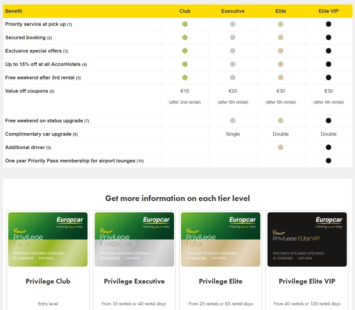Click the Elite VIP dot for Free weekend on status upgrade

click(x=329, y=121)
